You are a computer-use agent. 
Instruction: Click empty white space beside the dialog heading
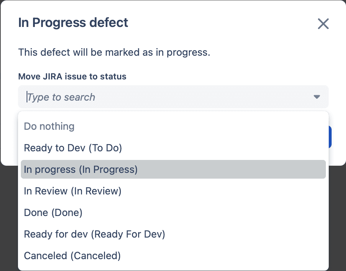tap(221, 23)
